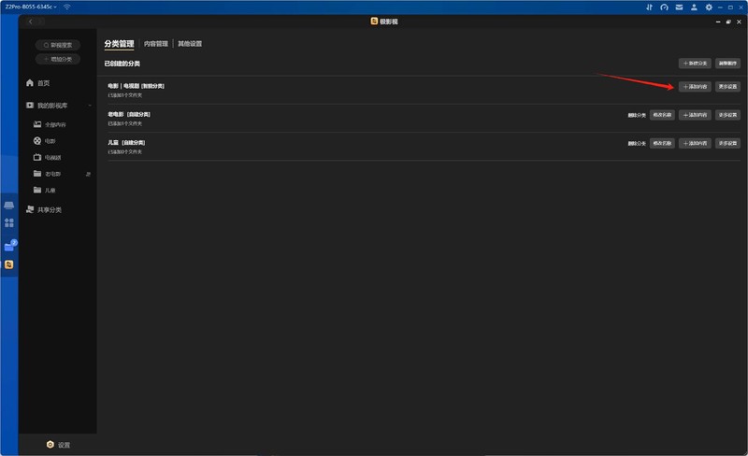
Task: Switch to the 其他设置 tab
Action: click(x=190, y=44)
